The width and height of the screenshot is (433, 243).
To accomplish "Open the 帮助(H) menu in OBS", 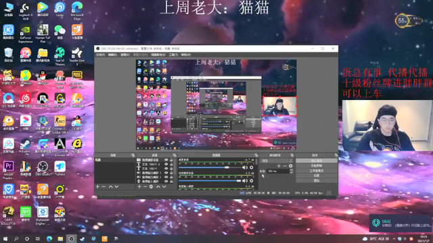I will coord(186,55).
